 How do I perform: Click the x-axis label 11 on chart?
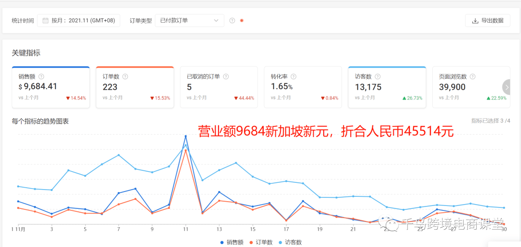click(x=186, y=229)
